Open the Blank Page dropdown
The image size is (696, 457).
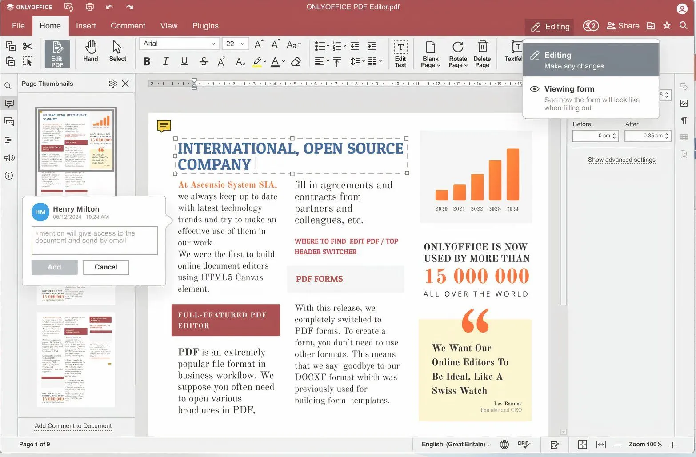pyautogui.click(x=430, y=54)
